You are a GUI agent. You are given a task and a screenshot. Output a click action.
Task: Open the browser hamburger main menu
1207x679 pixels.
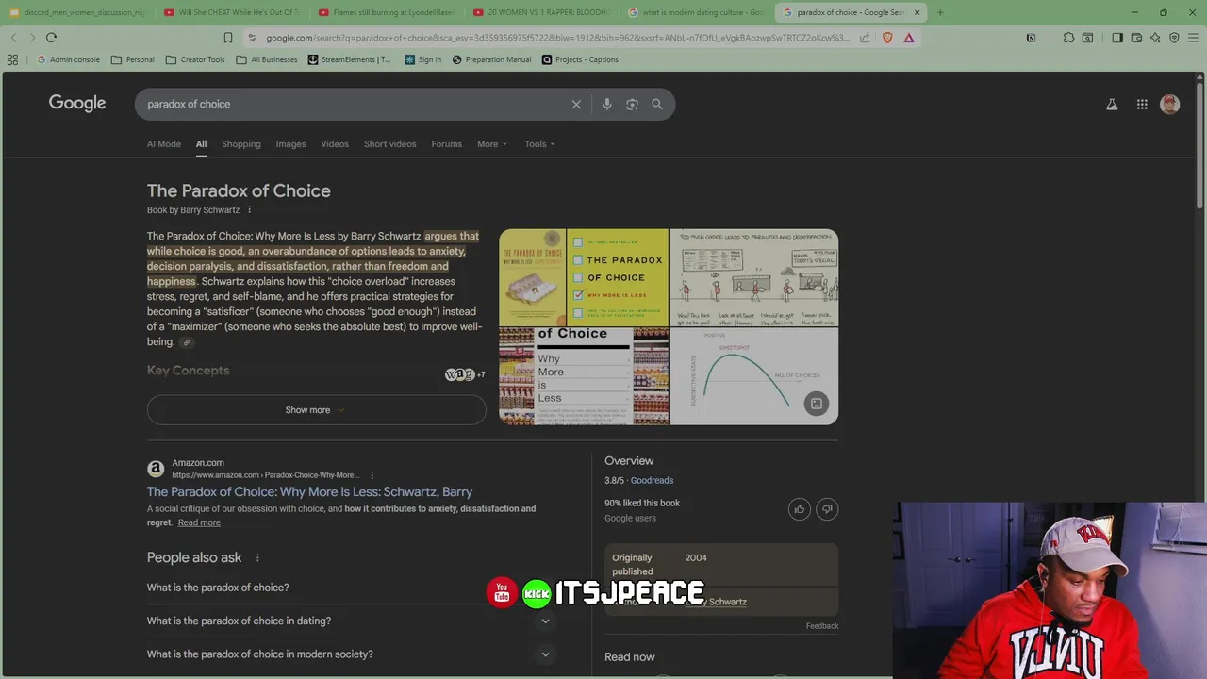[x=1194, y=38]
